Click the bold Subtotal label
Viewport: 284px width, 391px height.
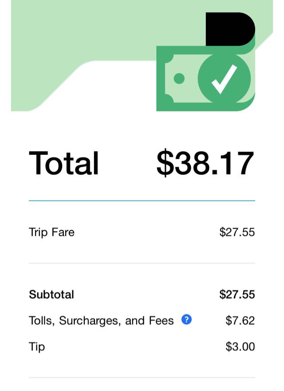tap(51, 294)
